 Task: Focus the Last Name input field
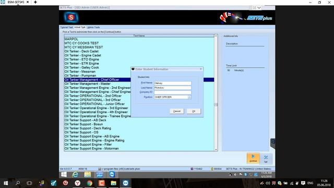(x=173, y=88)
